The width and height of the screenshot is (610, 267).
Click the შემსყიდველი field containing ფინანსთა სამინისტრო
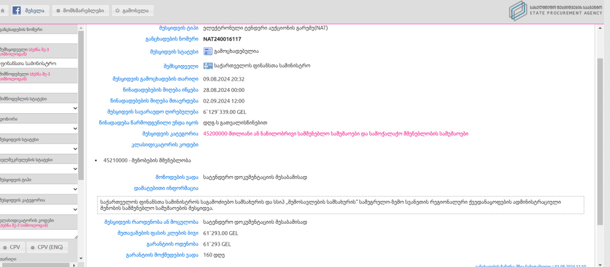pyautogui.click(x=39, y=63)
